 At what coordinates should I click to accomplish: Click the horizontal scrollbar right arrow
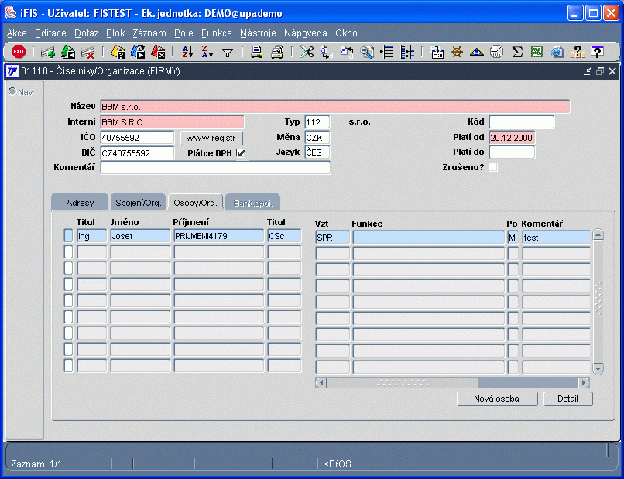pos(584,383)
